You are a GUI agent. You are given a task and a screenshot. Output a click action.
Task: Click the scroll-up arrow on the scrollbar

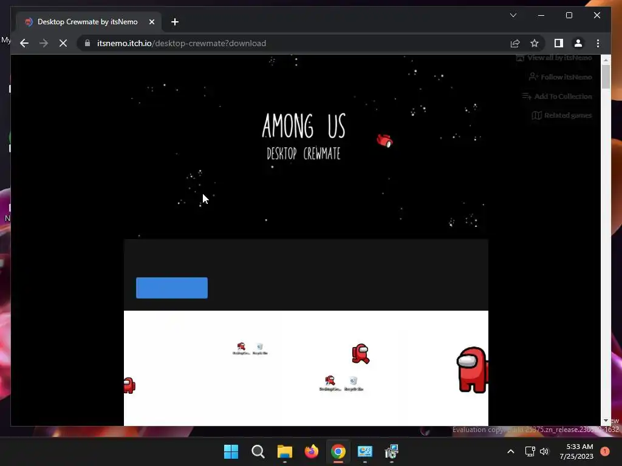606,60
